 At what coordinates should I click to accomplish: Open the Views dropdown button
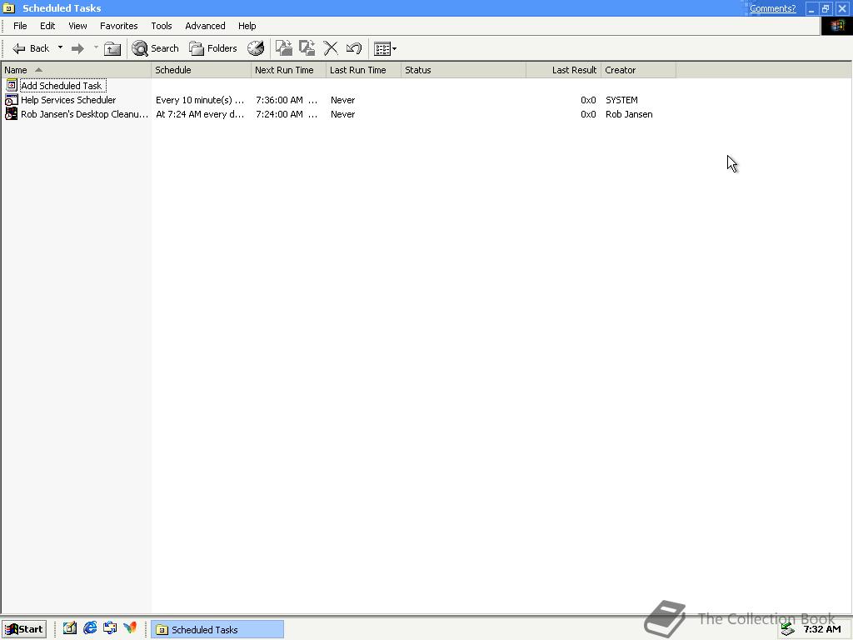tap(385, 48)
